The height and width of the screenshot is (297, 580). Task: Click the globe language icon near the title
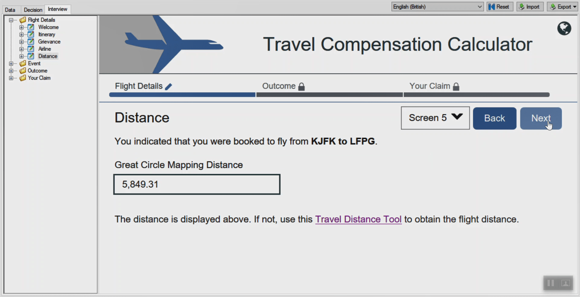pyautogui.click(x=564, y=28)
